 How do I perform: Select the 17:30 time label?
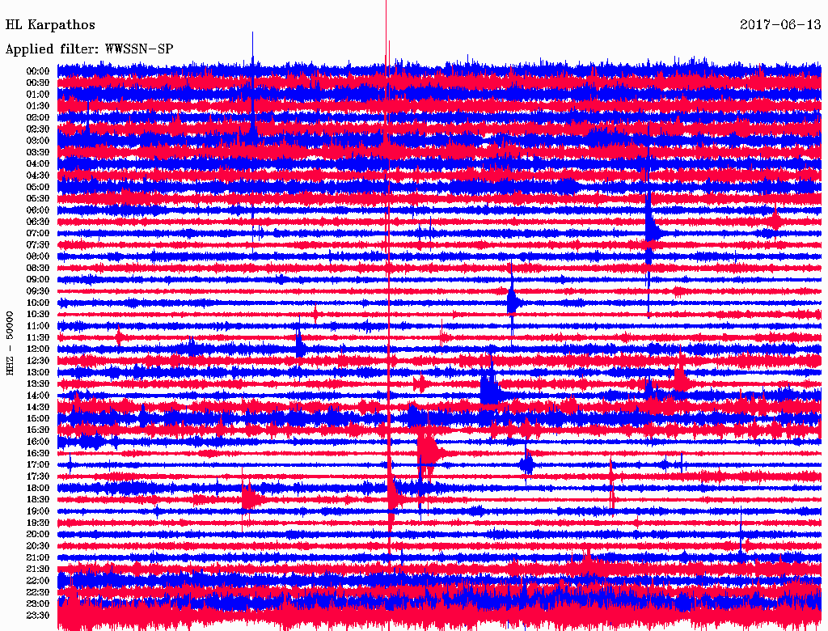38,476
